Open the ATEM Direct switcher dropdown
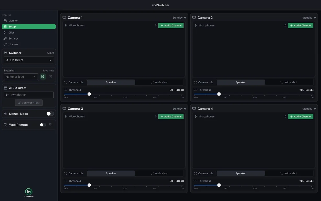This screenshot has width=321, height=201. pos(29,60)
